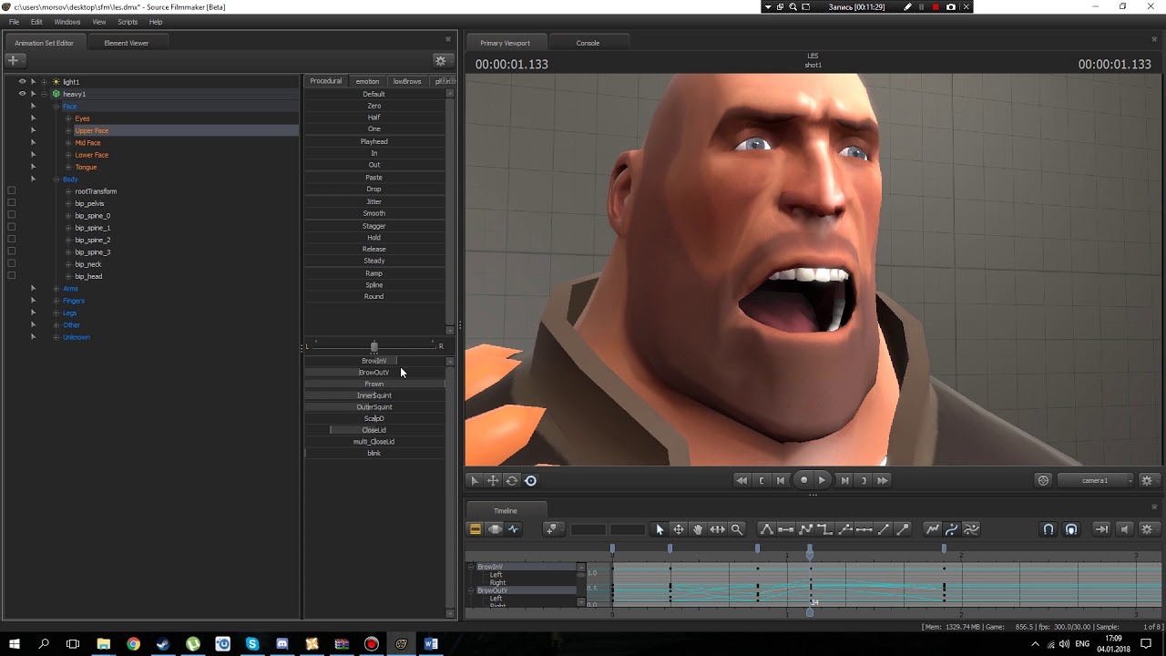Viewport: 1166px width, 656px height.
Task: Check the box beside bip_neck
Action: (11, 264)
